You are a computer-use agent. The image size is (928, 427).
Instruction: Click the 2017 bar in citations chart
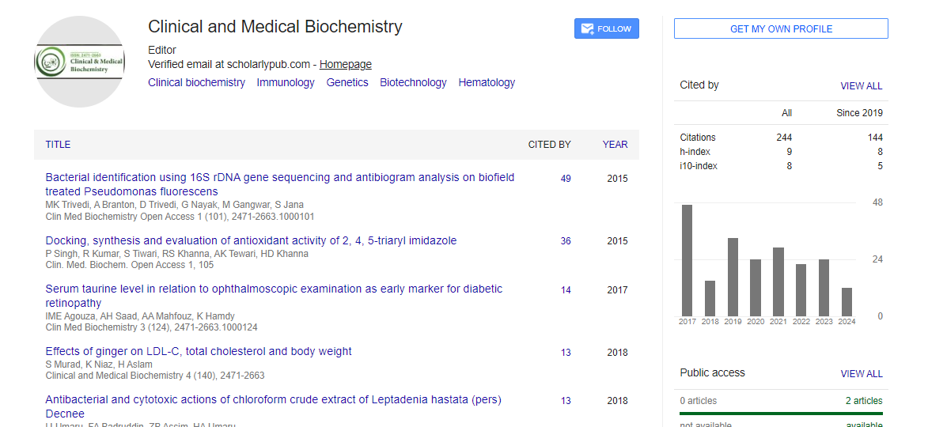pyautogui.click(x=687, y=260)
